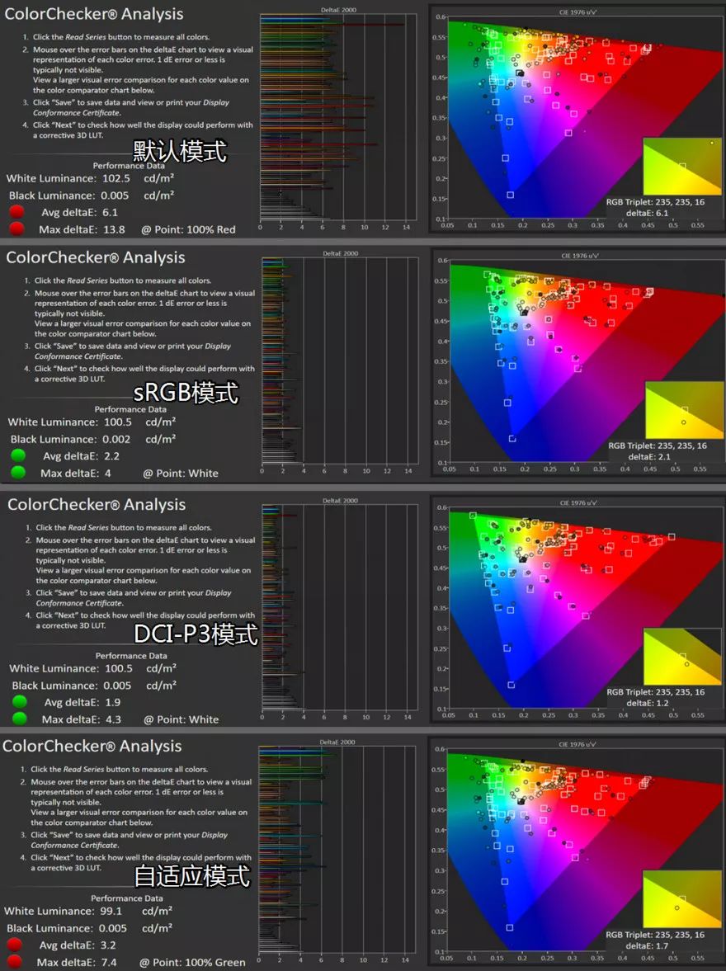
Task: Click the DCI-P3模式 label
Action: pos(196,634)
